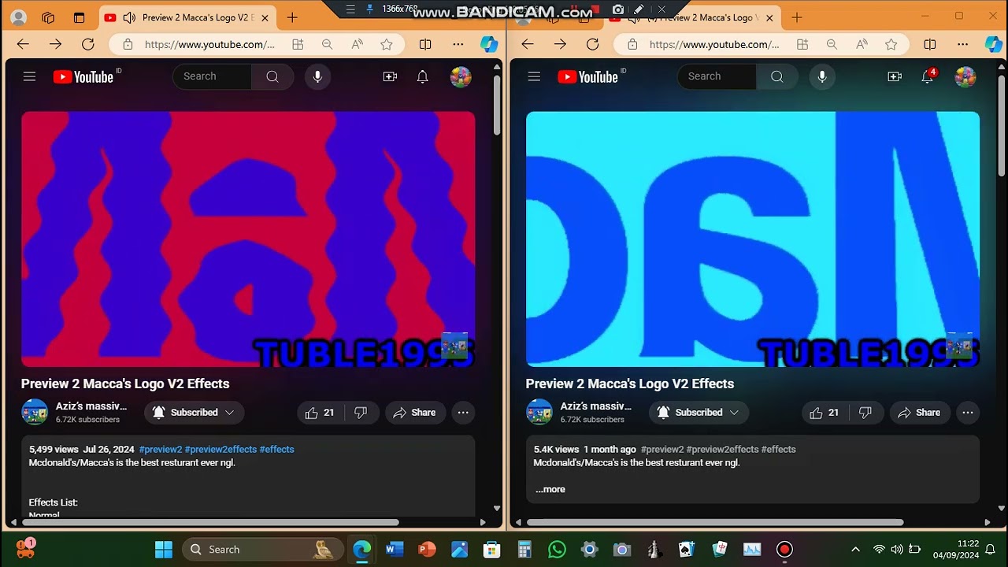Open YouTube guide menu in left window
This screenshot has height=567, width=1008.
tap(29, 76)
